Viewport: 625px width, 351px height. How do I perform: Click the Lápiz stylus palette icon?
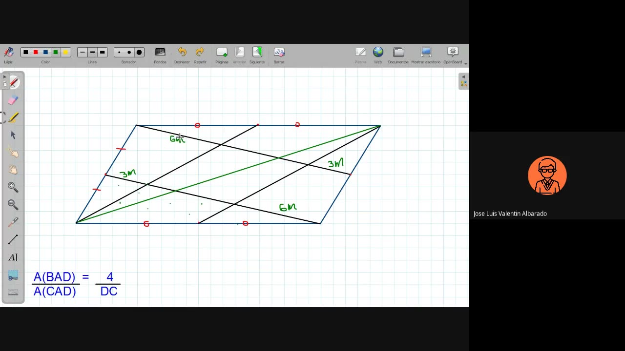coord(8,52)
